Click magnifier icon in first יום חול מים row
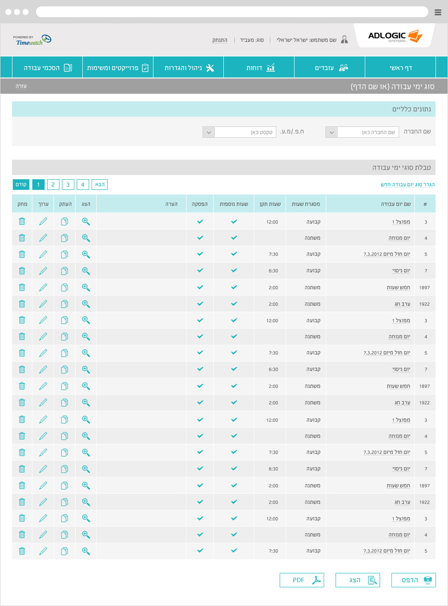Viewport: 448px width, 606px height. pos(86,254)
